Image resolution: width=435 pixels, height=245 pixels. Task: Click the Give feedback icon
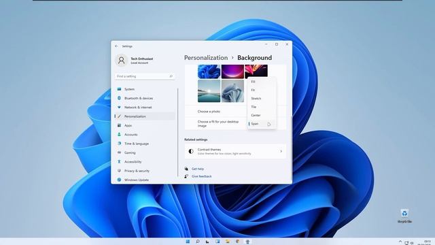[x=186, y=176]
